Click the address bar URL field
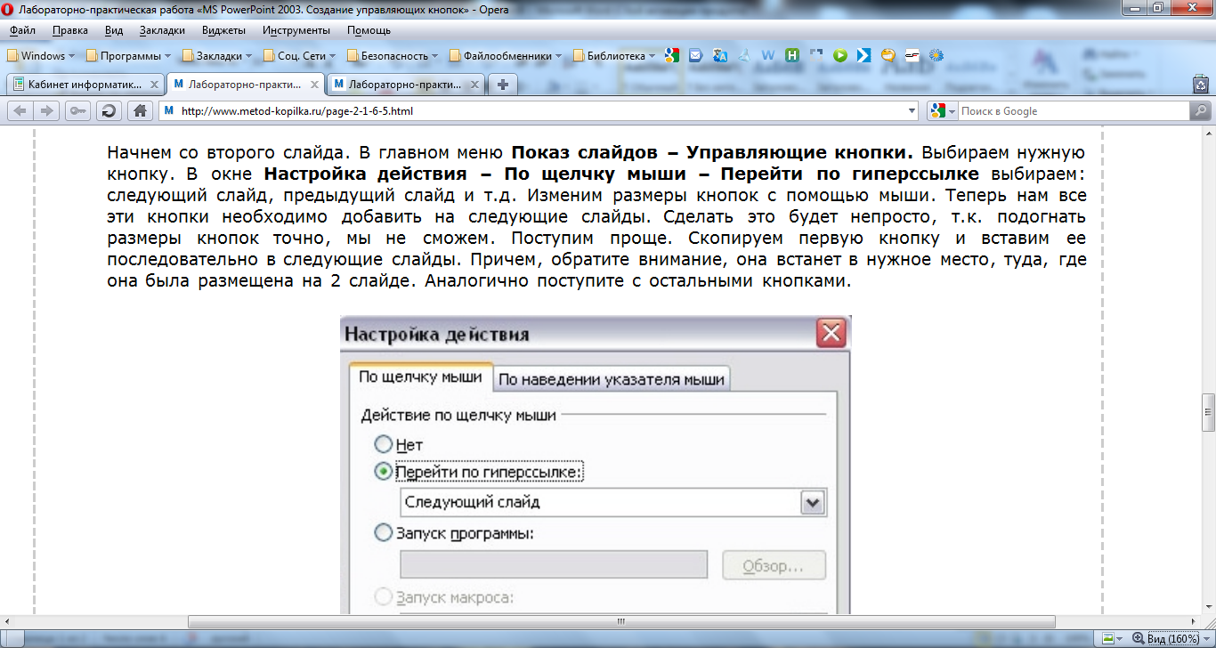Viewport: 1216px width, 648px height. (539, 111)
